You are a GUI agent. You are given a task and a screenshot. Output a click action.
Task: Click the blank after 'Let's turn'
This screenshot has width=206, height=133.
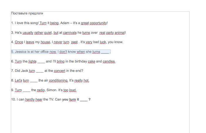(34, 81)
